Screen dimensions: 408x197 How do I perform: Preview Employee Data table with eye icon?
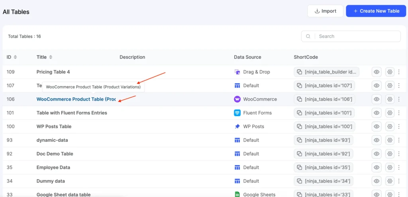(x=377, y=167)
